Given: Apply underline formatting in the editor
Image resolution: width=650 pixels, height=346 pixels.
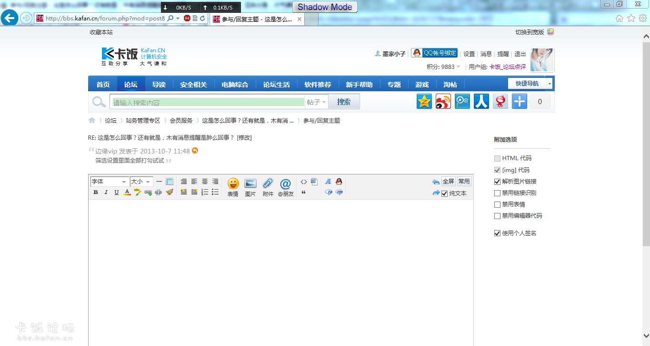Looking at the screenshot, I should pyautogui.click(x=117, y=192).
